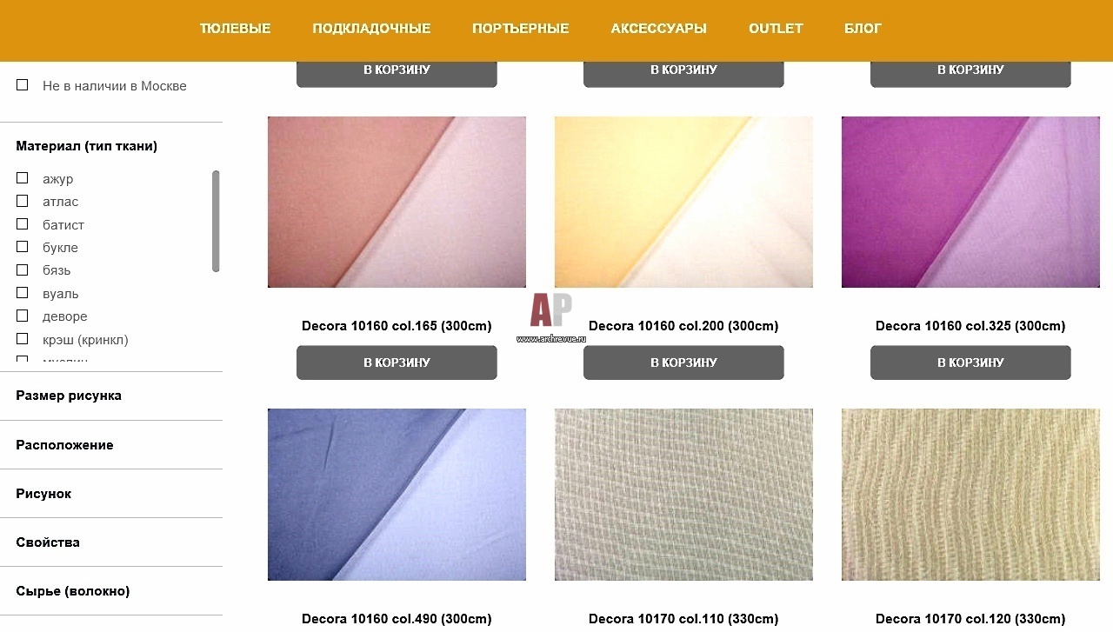Screen dimensions: 1113x632
Task: Open the OUTLET section
Action: [x=776, y=29]
